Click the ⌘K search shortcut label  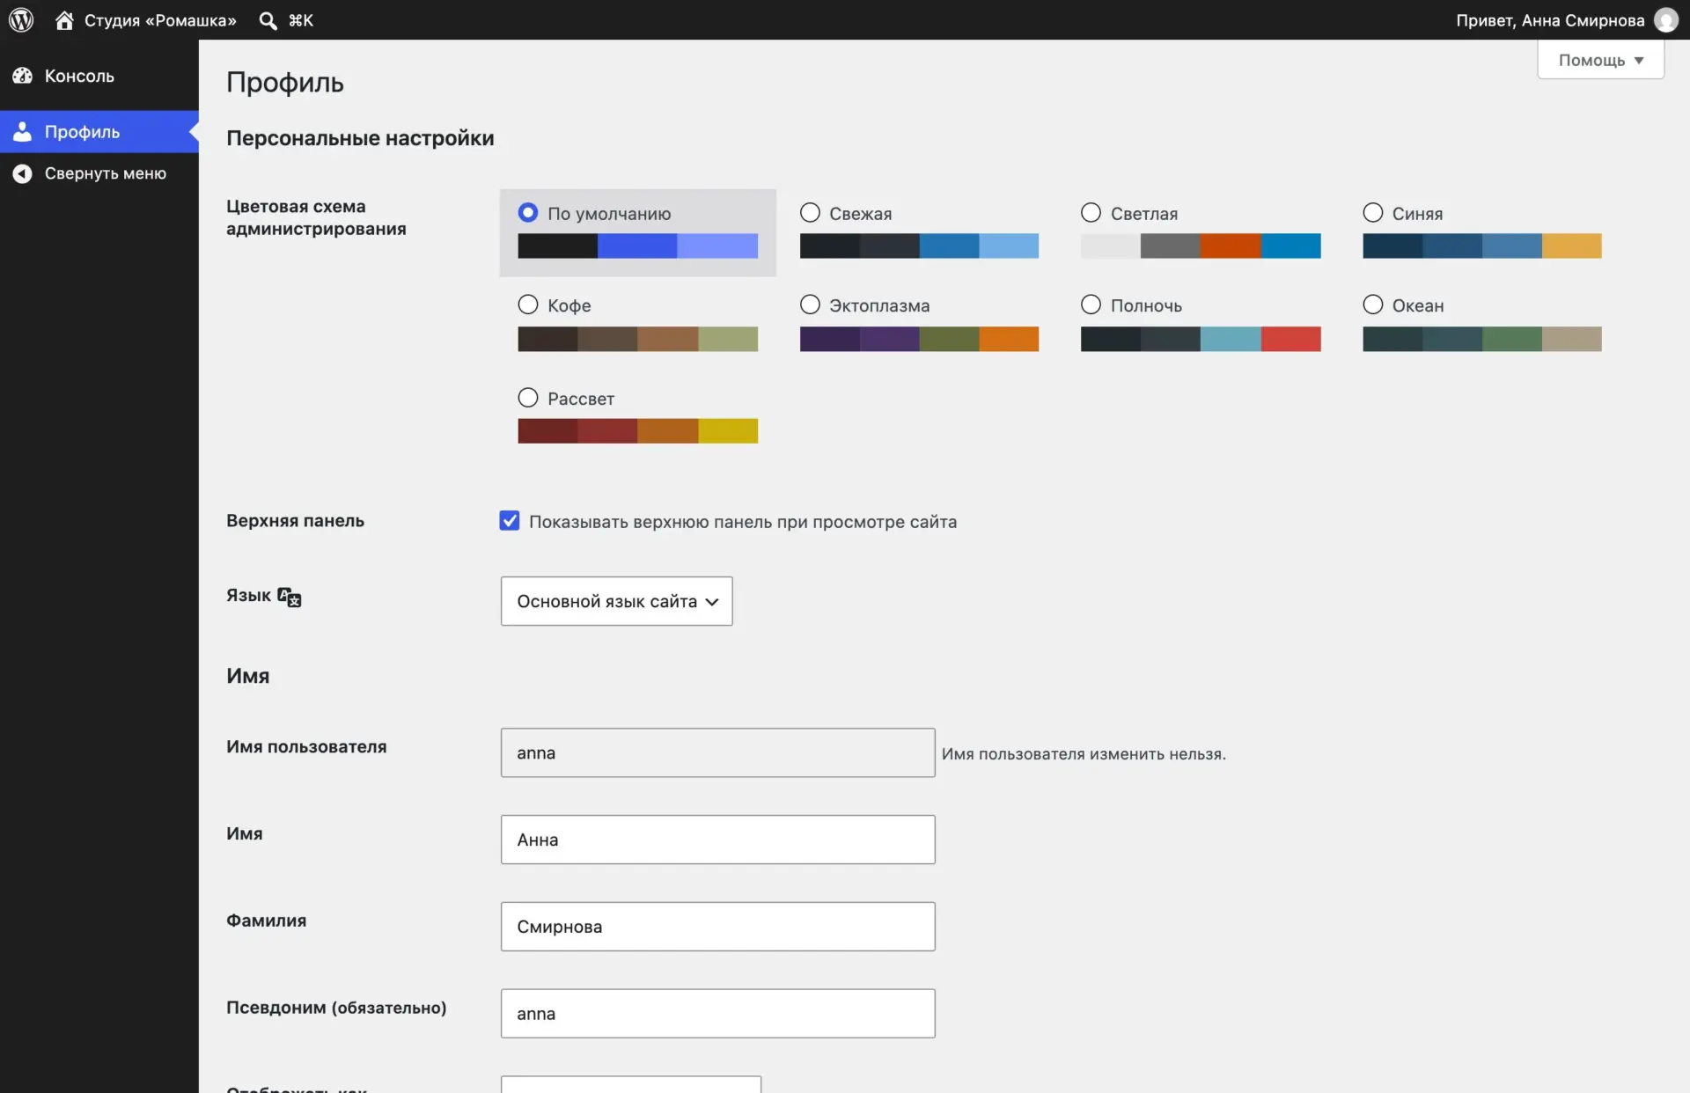pyautogui.click(x=300, y=20)
